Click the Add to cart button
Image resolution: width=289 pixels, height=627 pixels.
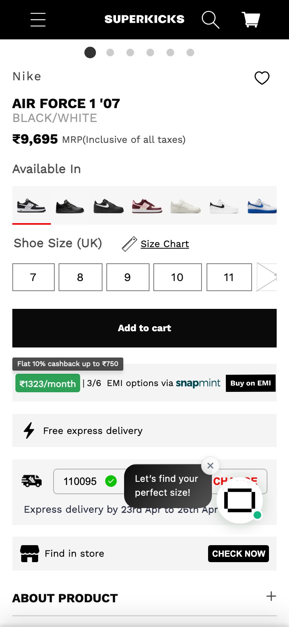pyautogui.click(x=144, y=328)
